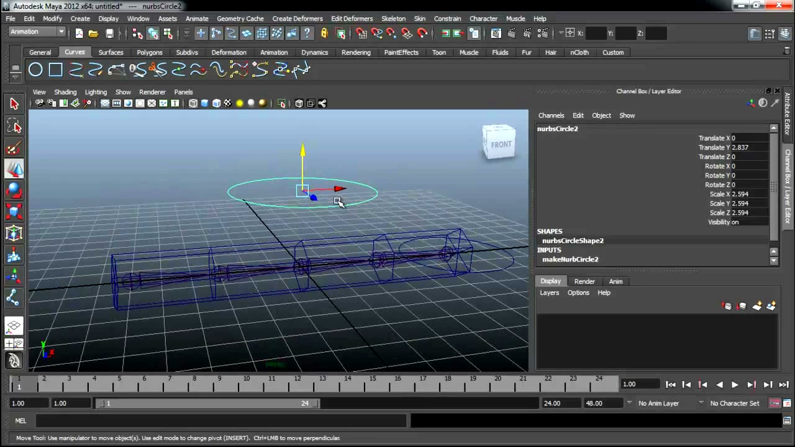The width and height of the screenshot is (795, 447).
Task: Click the create layer from selected icon
Action: tap(771, 306)
